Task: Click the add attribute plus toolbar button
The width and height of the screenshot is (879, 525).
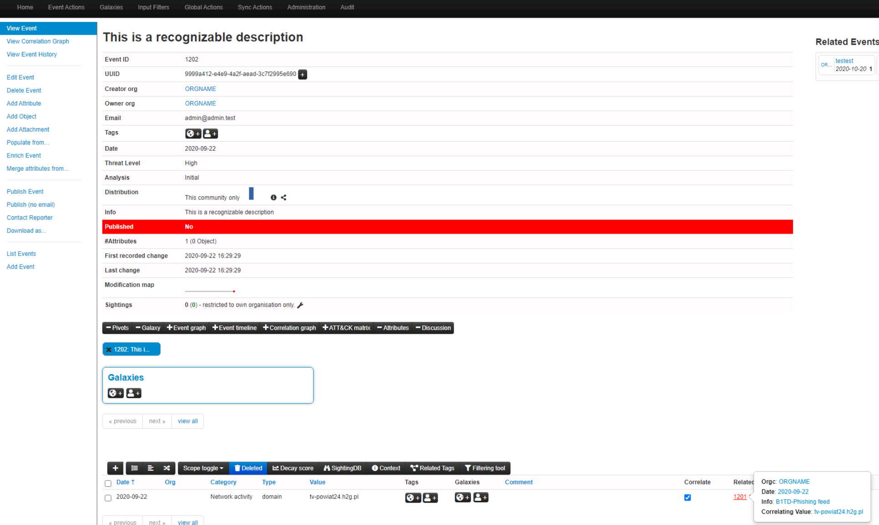Action: pos(115,468)
